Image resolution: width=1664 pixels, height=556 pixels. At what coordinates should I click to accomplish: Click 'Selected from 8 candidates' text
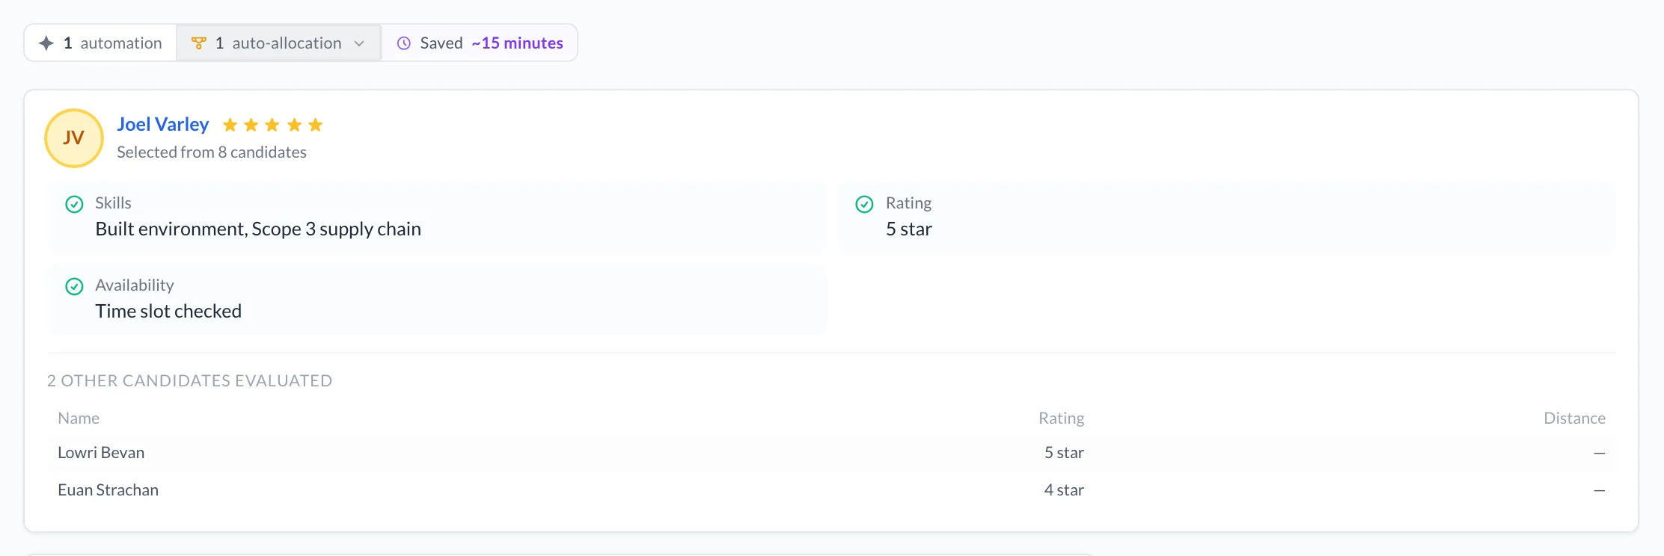[x=212, y=152]
